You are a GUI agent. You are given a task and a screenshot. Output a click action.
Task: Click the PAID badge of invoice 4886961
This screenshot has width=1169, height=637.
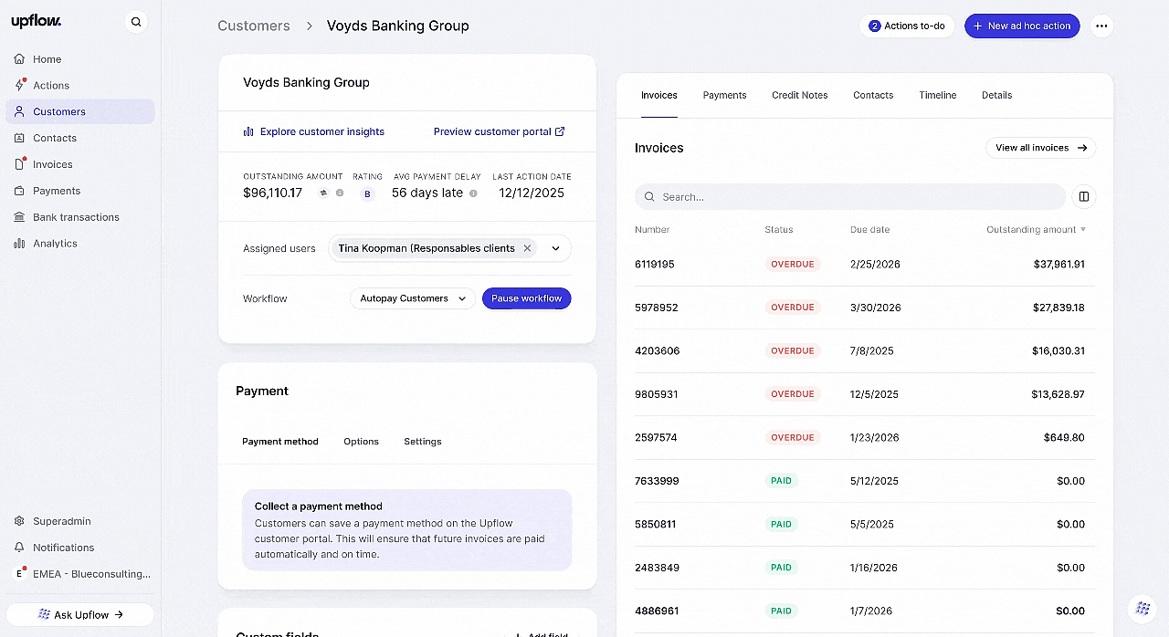(x=781, y=611)
